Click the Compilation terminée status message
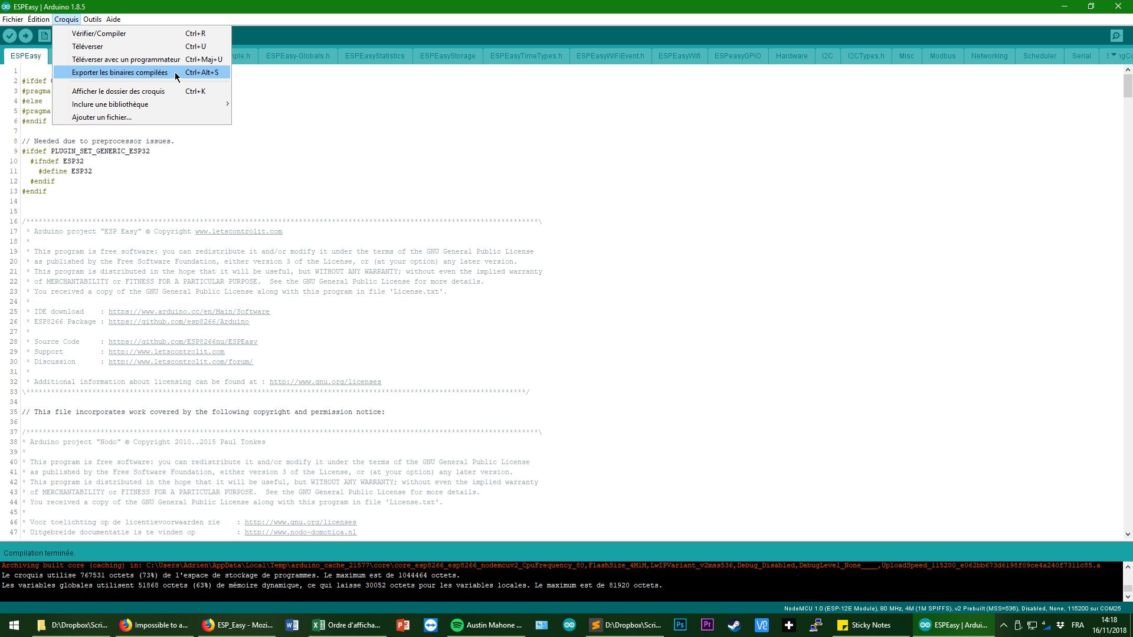The image size is (1133, 637). pos(38,553)
